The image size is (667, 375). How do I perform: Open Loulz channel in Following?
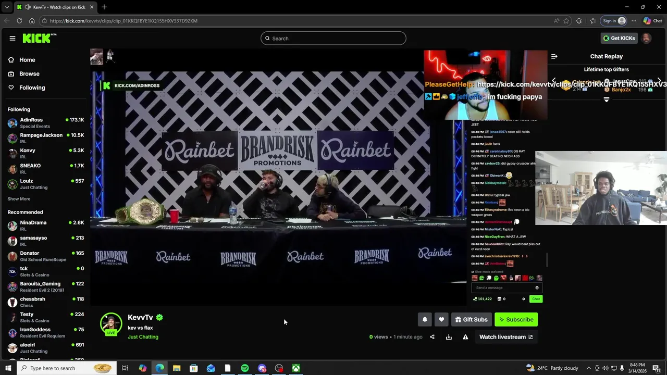[46, 184]
